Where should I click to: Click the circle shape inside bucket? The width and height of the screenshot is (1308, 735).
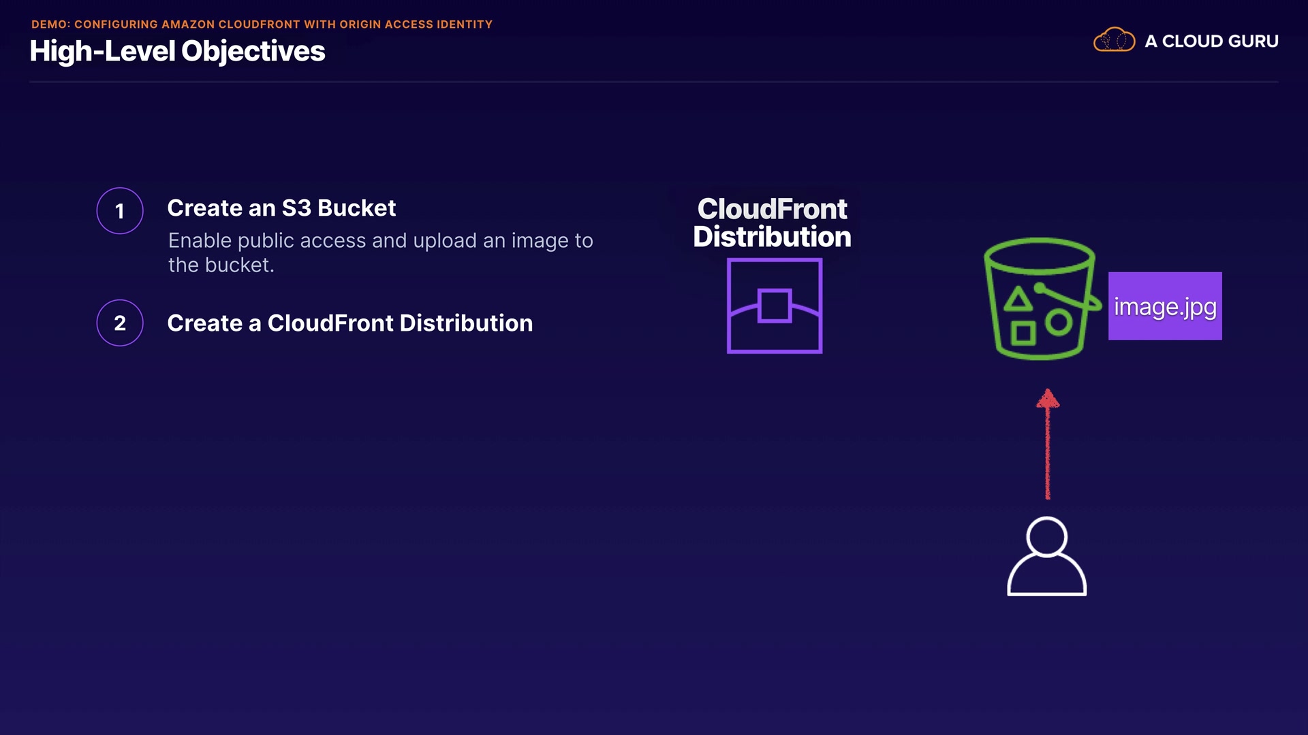tap(1059, 323)
